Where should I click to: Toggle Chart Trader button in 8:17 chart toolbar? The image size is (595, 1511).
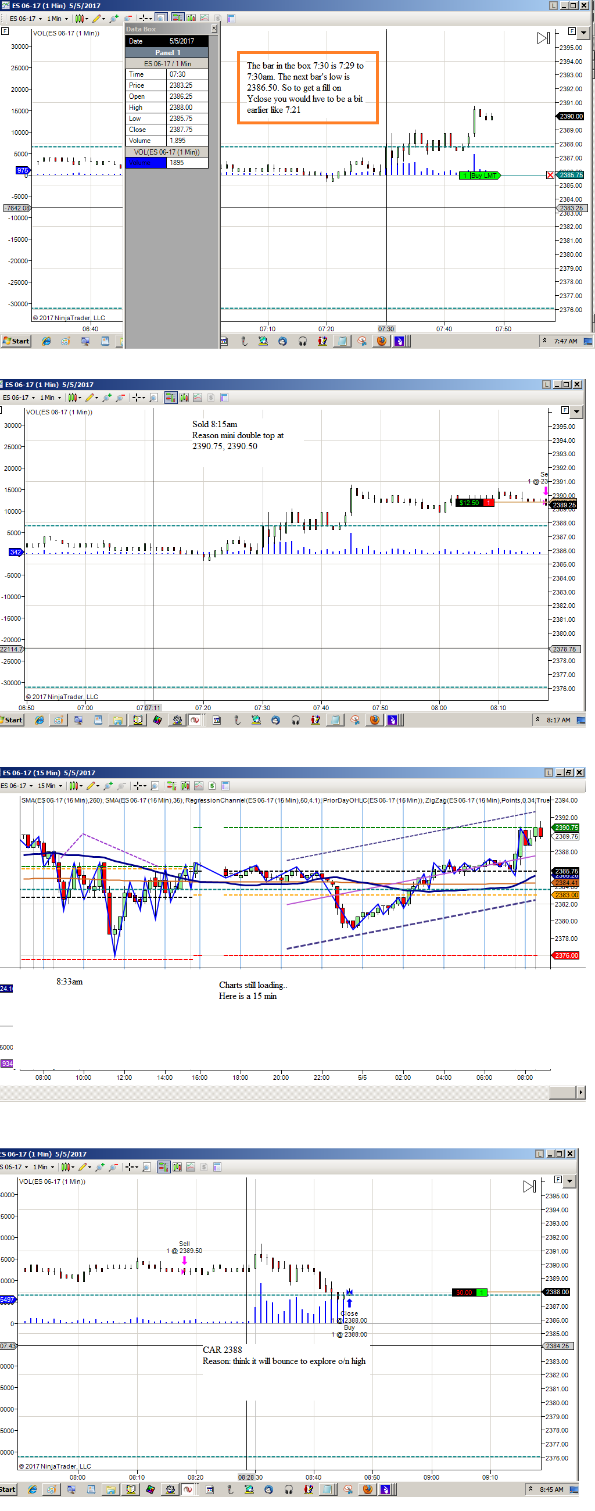pos(171,398)
